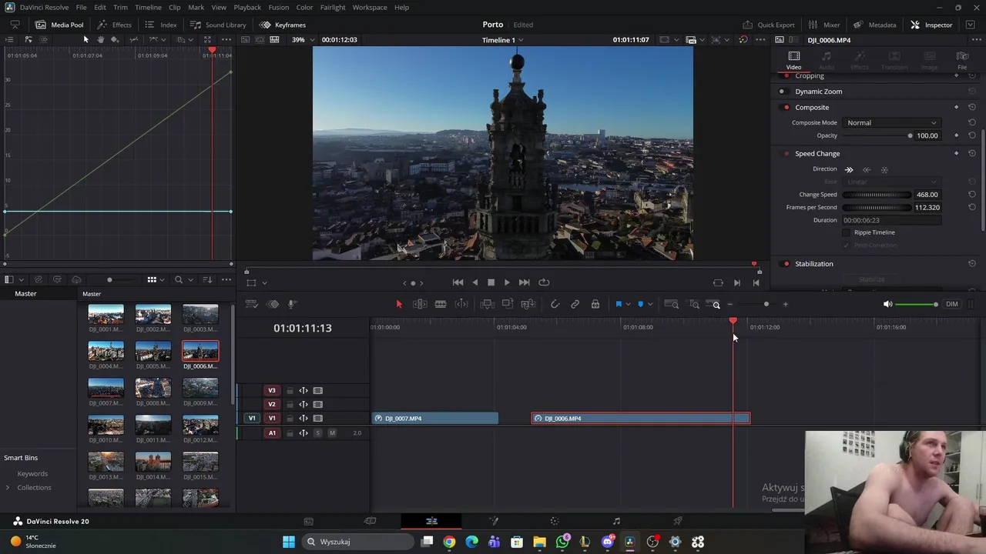Open the viewer zoom 39% dropdown
The height and width of the screenshot is (554, 986).
point(302,40)
